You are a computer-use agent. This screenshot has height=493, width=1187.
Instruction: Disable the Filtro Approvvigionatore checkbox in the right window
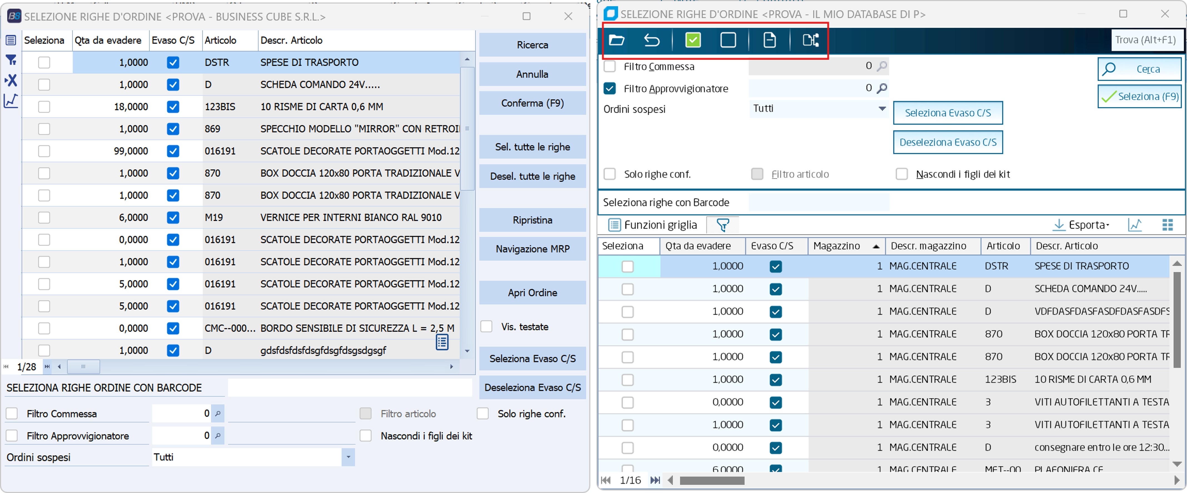click(610, 88)
